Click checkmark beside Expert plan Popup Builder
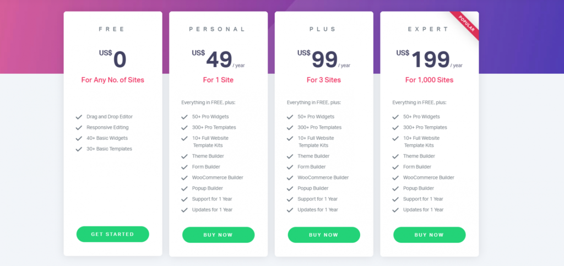 point(395,189)
